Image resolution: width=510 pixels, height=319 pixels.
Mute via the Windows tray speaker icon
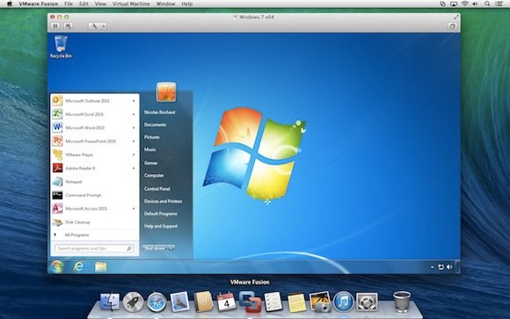pos(449,267)
